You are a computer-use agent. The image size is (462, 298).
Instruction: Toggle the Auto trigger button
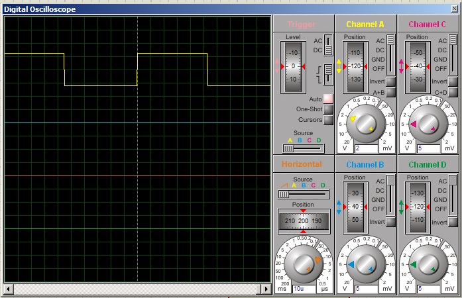click(x=328, y=99)
